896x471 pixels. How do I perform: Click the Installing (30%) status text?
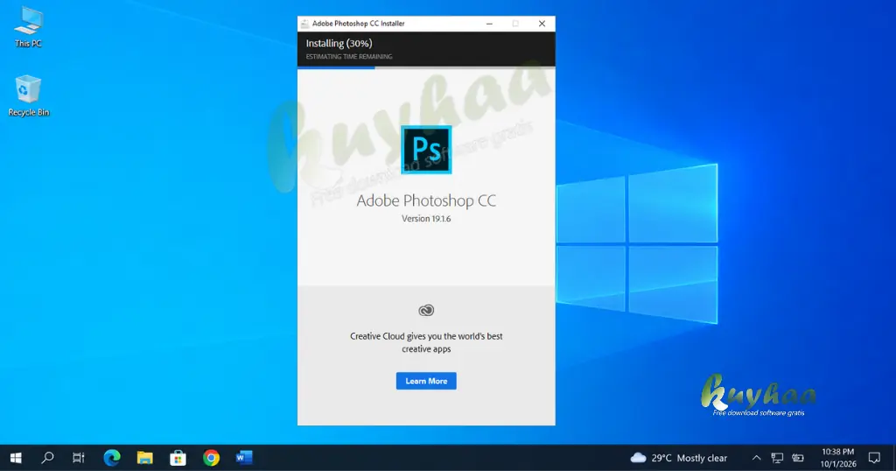[339, 44]
